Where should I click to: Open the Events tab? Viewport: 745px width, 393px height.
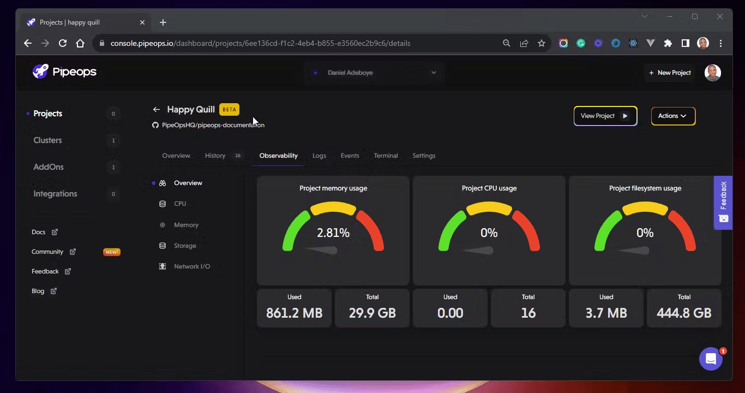[x=350, y=156]
